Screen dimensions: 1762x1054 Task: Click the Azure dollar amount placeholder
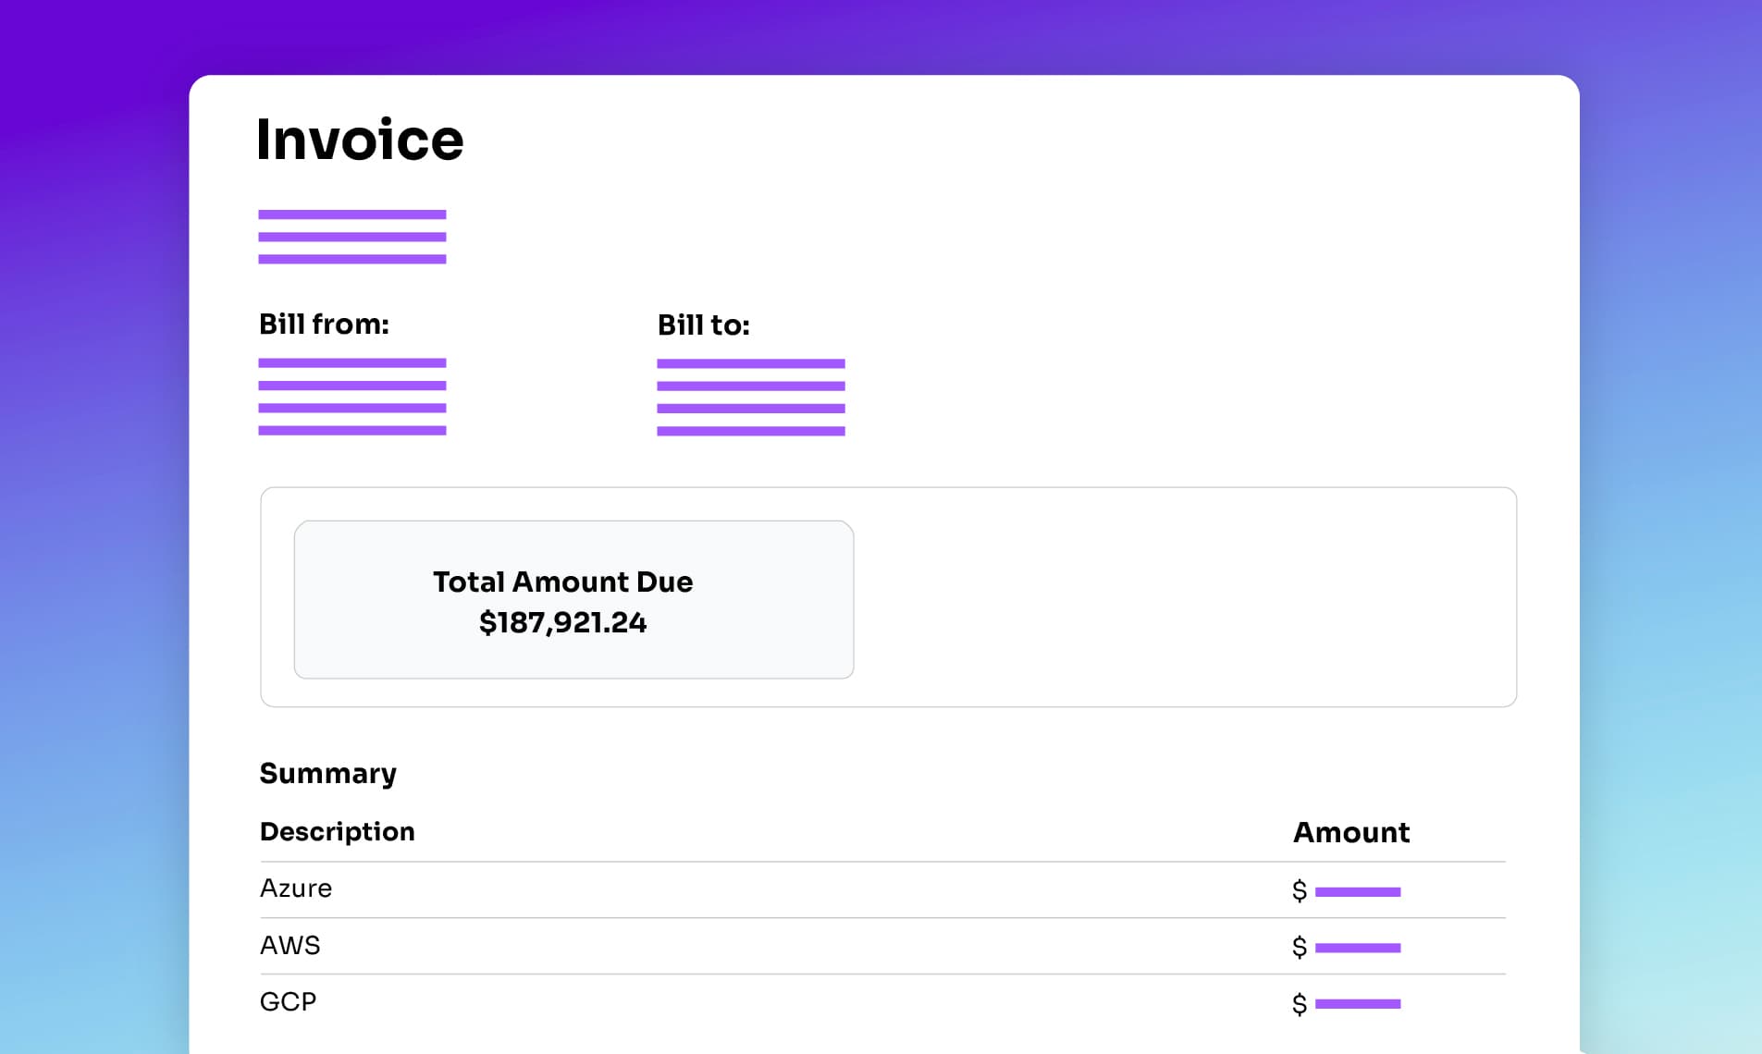1357,890
